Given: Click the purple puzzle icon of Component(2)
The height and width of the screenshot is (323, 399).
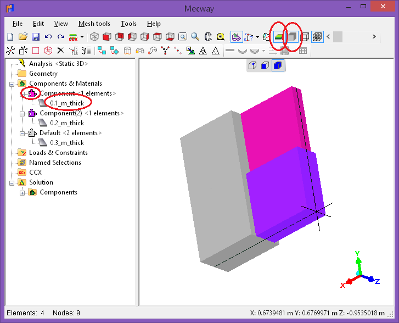Looking at the screenshot, I should pyautogui.click(x=32, y=113).
